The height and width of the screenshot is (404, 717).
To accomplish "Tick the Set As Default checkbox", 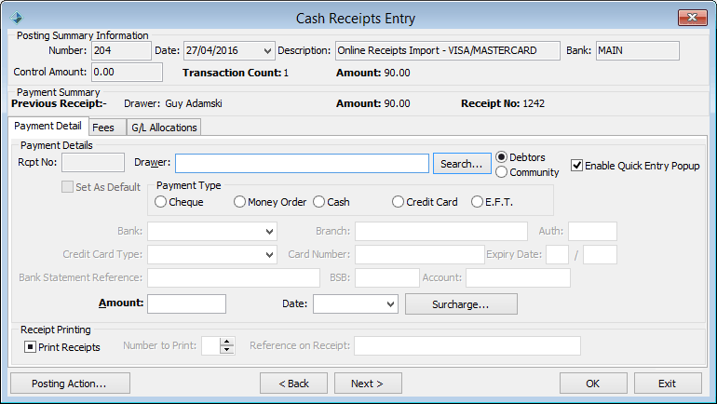I will coord(67,186).
